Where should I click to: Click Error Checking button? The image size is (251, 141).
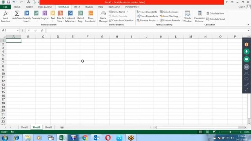(169, 16)
